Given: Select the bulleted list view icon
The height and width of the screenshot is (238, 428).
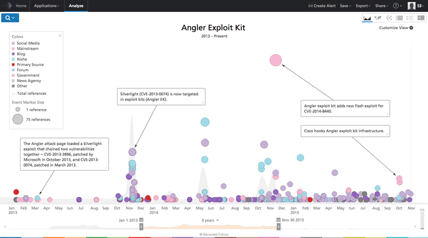Looking at the screenshot, I should point(409,18).
